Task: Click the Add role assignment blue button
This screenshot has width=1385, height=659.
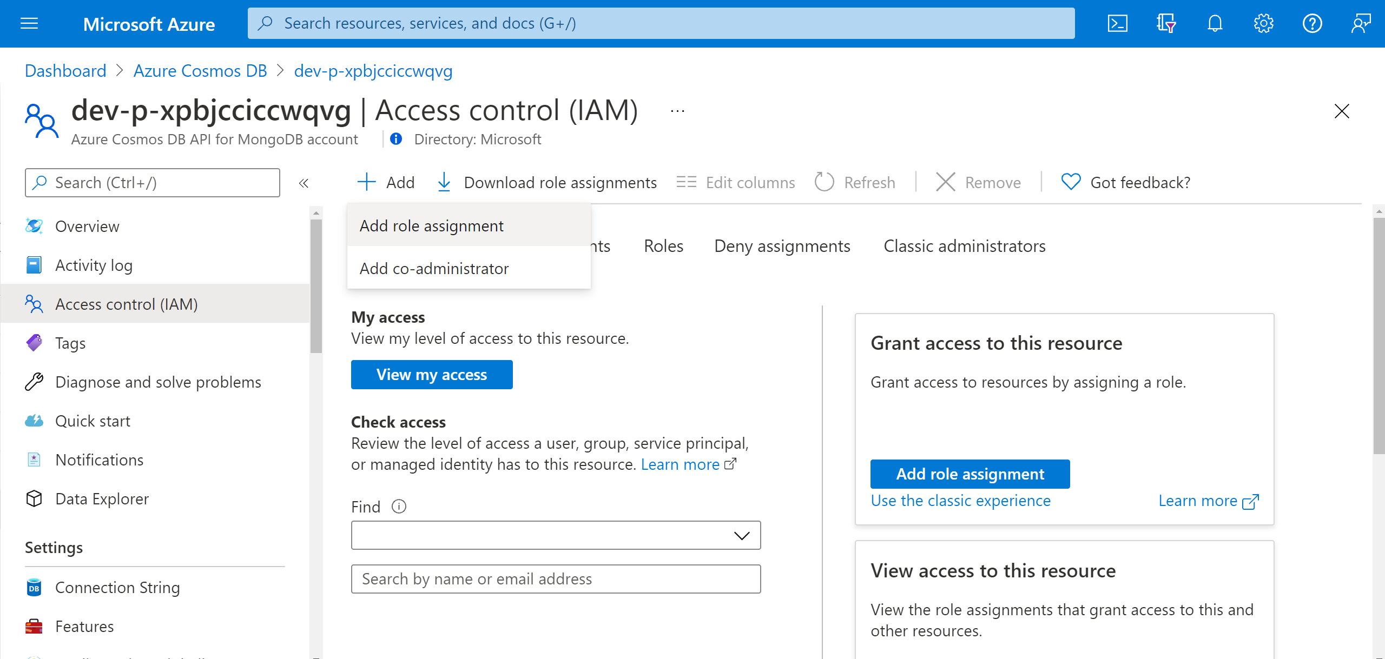Action: coord(969,474)
